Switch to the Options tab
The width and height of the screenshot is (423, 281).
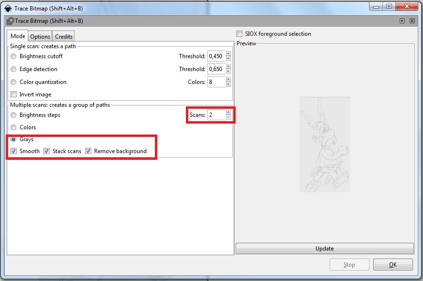click(x=40, y=36)
